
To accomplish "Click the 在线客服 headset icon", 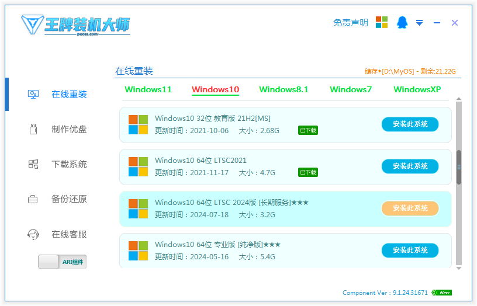I will pos(33,234).
